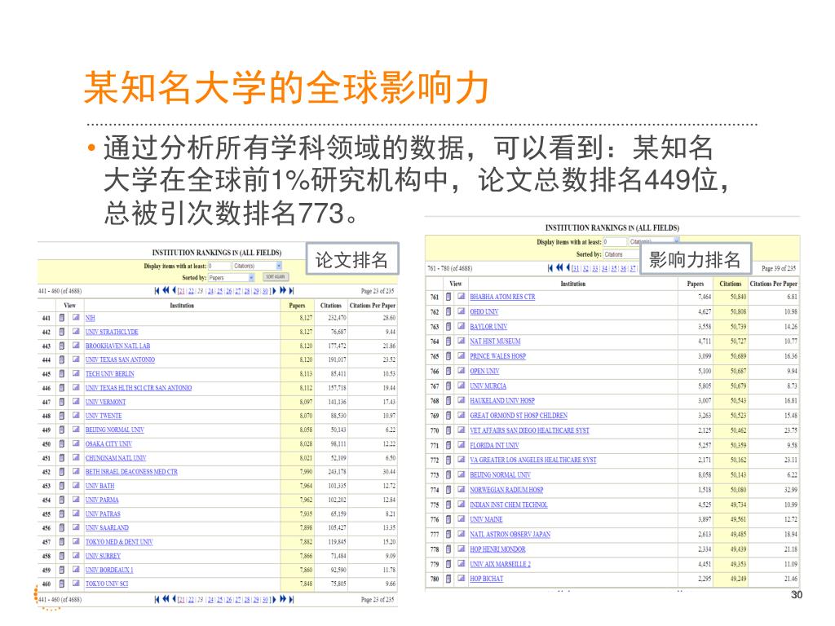
Task: Open UNIV AIX MARSEILLE 2 link
Action: (500, 564)
